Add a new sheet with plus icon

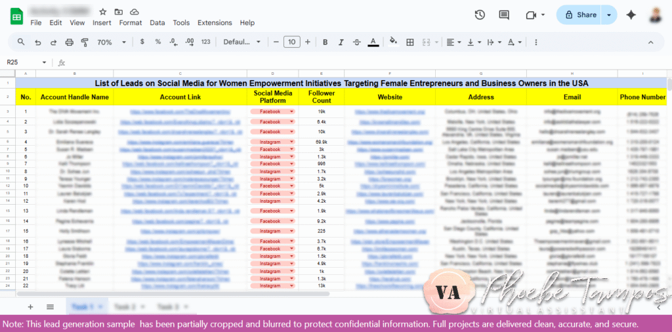coord(30,306)
